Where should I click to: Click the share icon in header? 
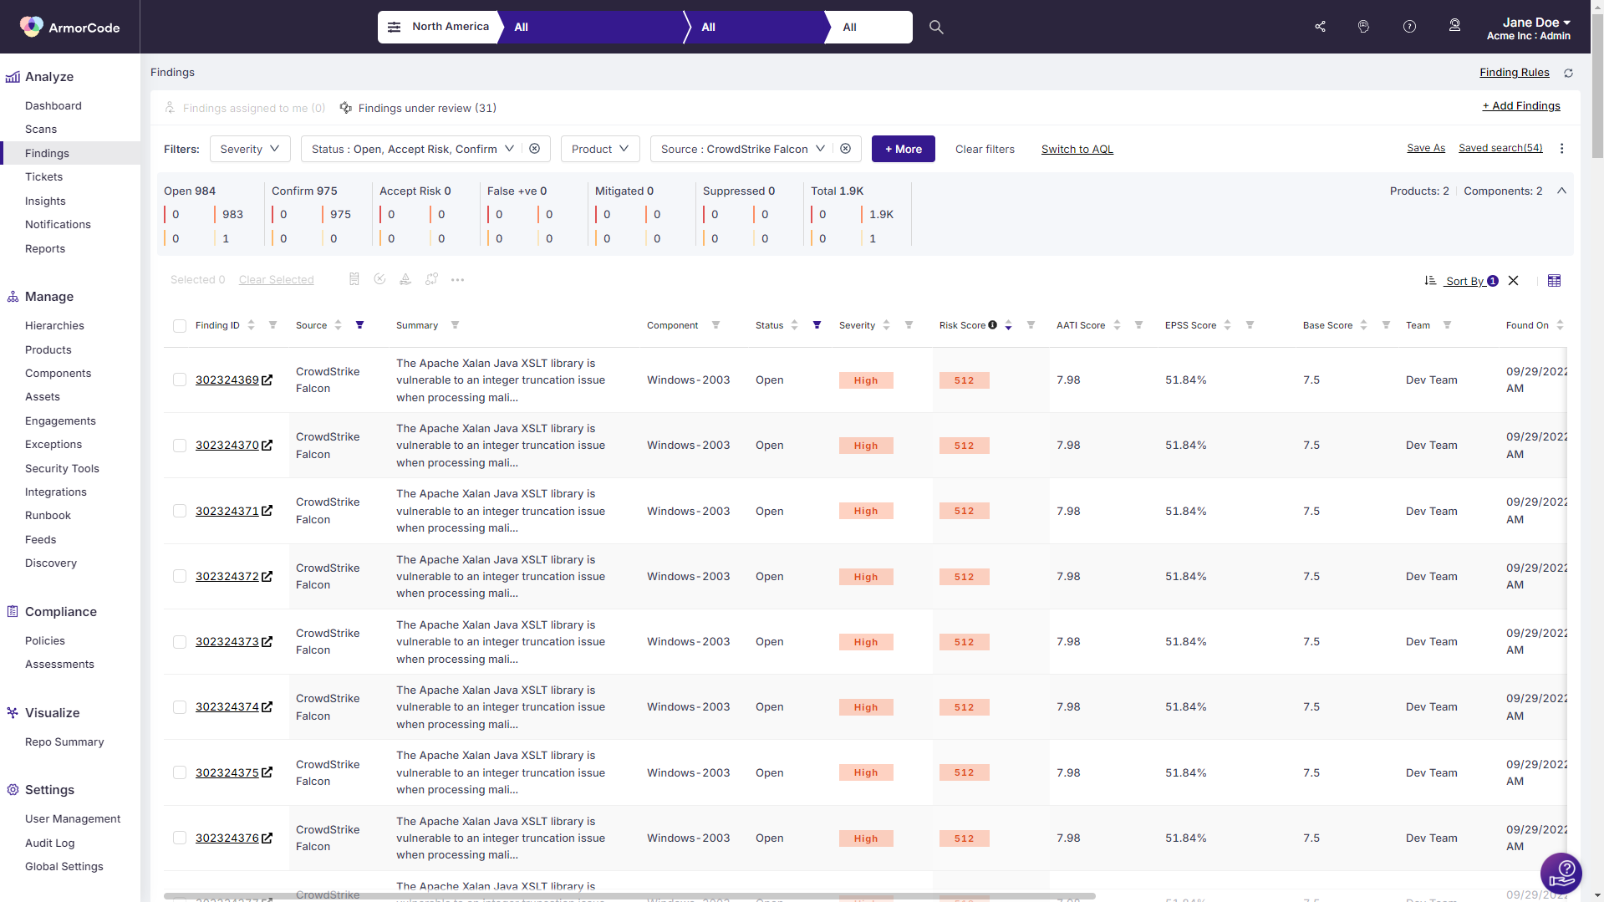[x=1320, y=27]
